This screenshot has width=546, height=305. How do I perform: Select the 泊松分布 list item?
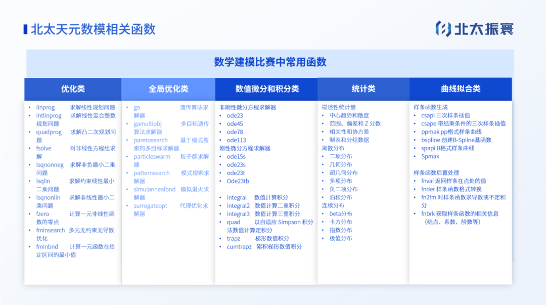[x=340, y=197]
